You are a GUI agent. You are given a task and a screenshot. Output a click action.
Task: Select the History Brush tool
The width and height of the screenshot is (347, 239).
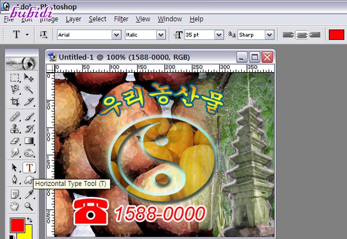[x=29, y=129]
